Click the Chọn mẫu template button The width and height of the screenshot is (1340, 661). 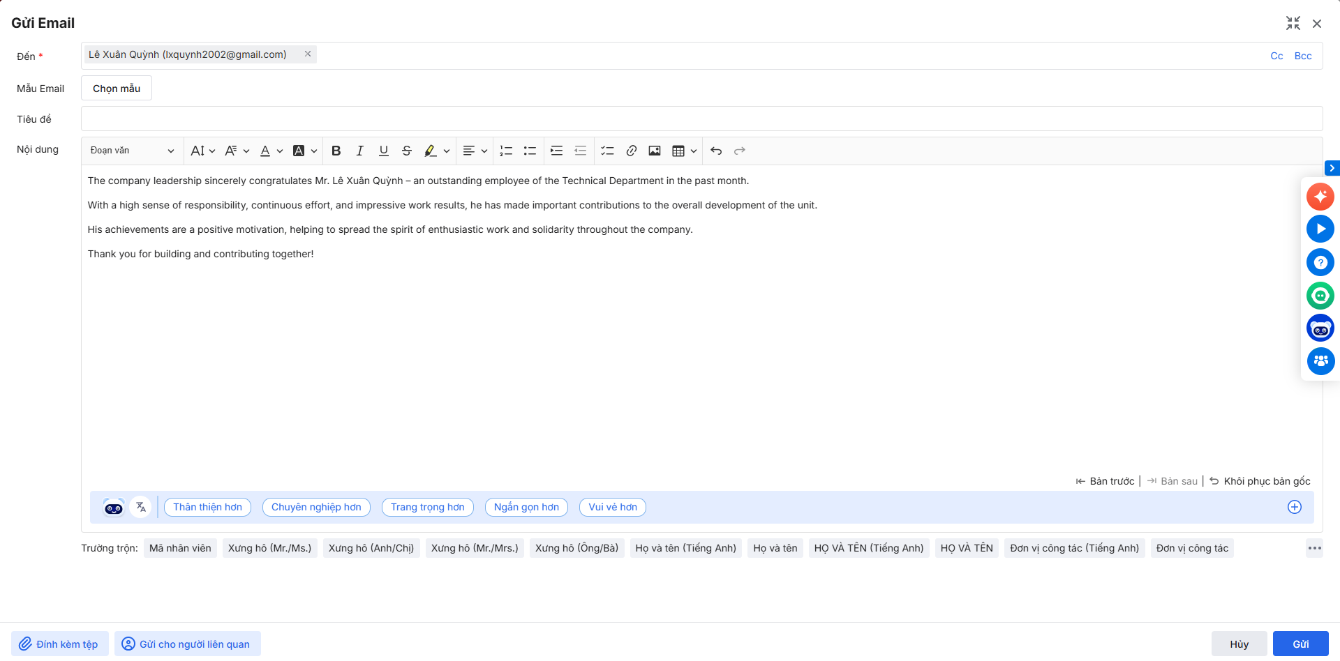pyautogui.click(x=117, y=89)
